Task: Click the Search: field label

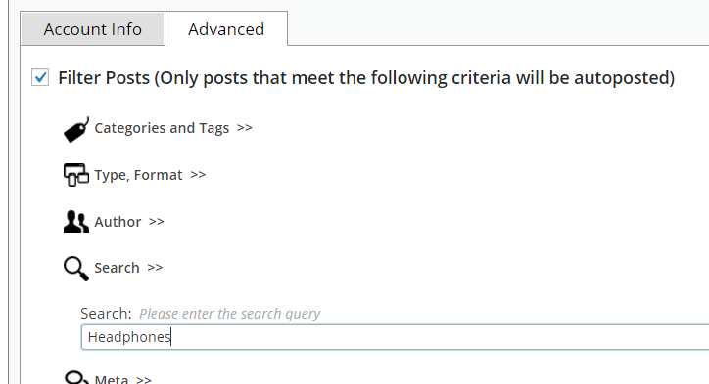Action: (106, 313)
